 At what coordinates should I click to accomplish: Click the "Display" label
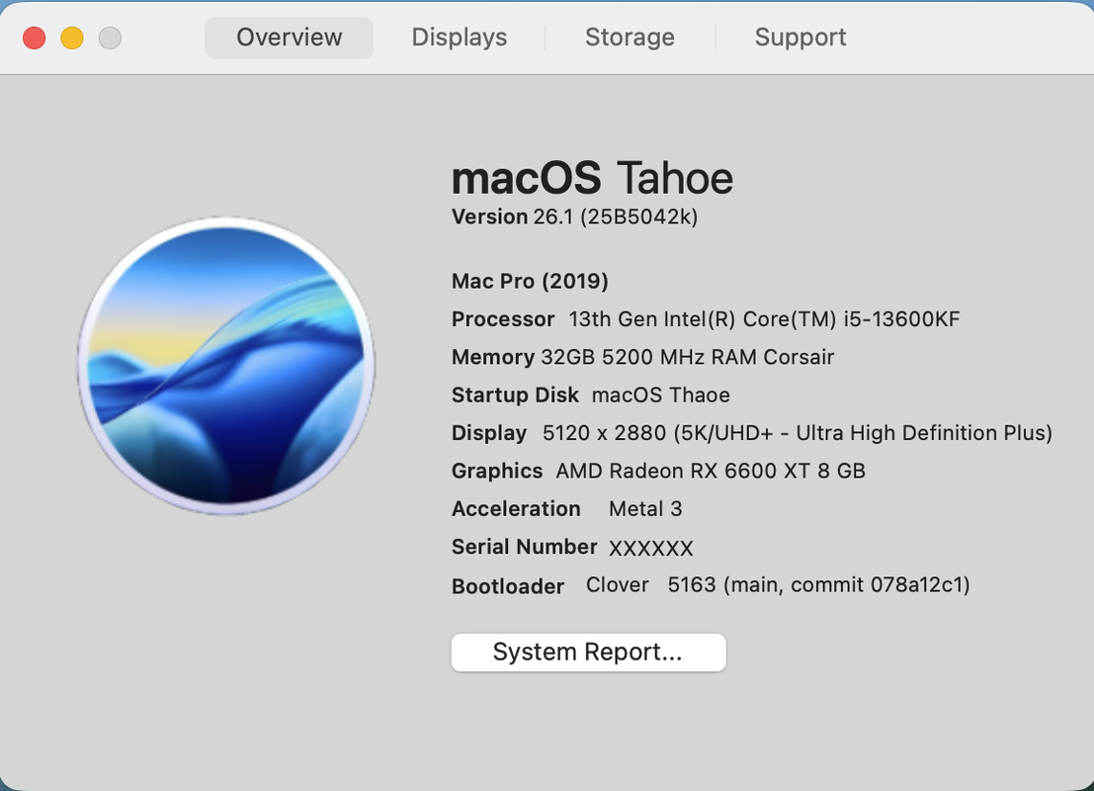[x=488, y=433]
